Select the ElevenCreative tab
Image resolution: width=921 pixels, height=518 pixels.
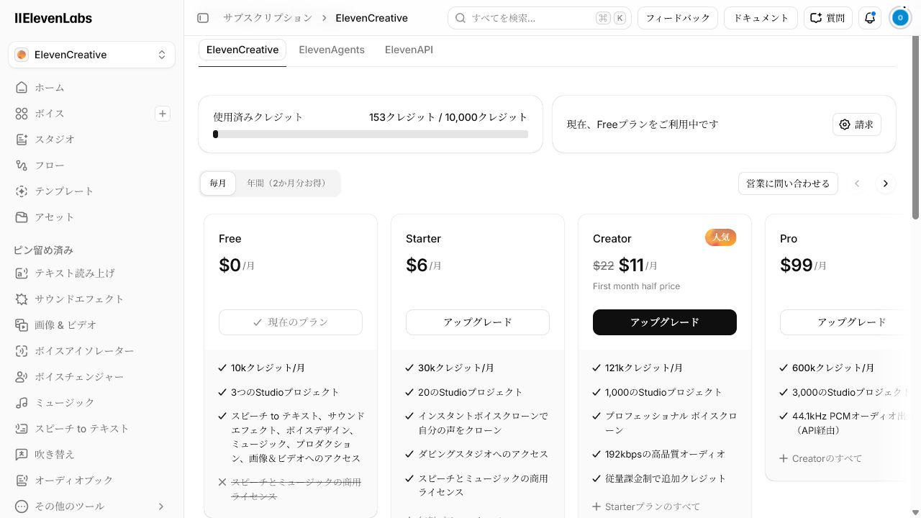click(242, 50)
